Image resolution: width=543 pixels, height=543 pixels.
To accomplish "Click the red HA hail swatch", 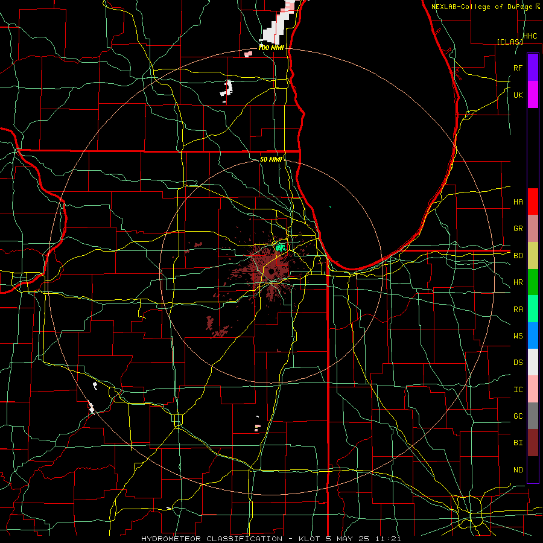I will click(533, 202).
